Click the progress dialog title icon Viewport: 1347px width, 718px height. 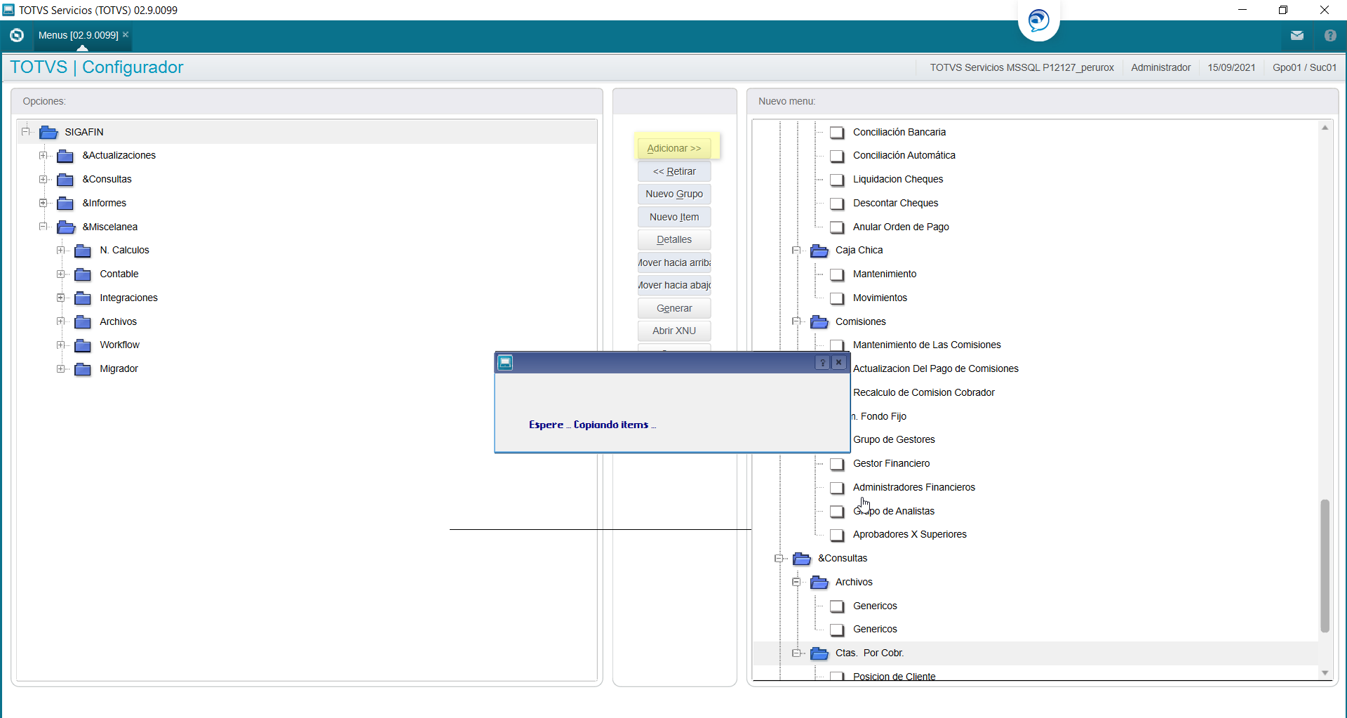pos(505,363)
